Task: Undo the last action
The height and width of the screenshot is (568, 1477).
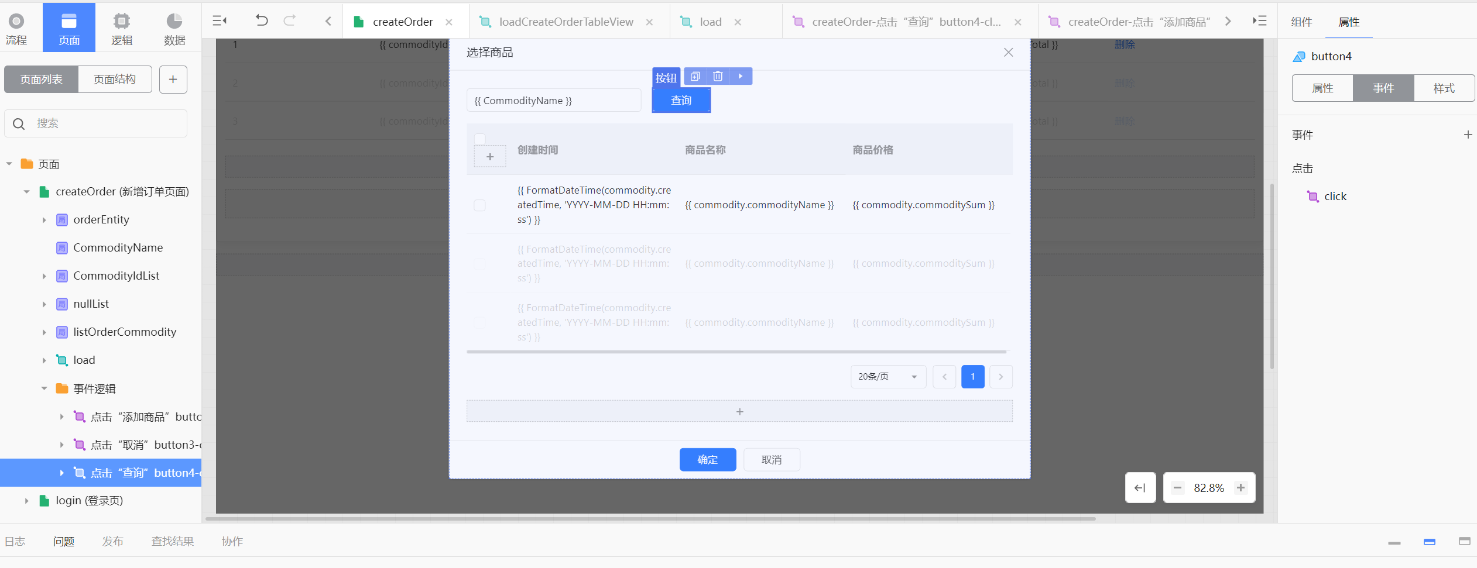Action: point(262,21)
